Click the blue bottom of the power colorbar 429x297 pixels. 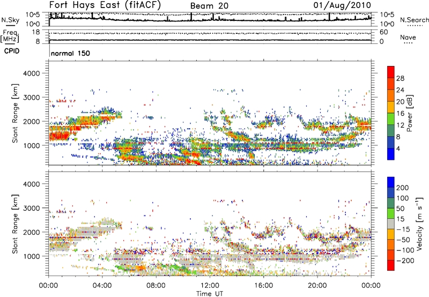point(391,154)
